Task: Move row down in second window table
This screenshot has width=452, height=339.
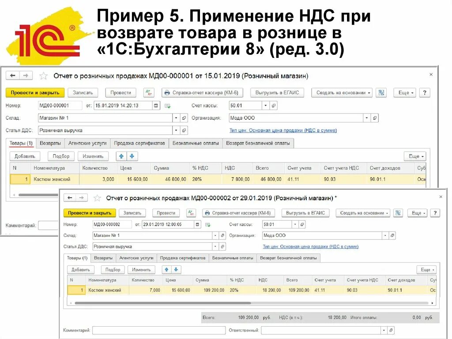Action: pos(176,270)
